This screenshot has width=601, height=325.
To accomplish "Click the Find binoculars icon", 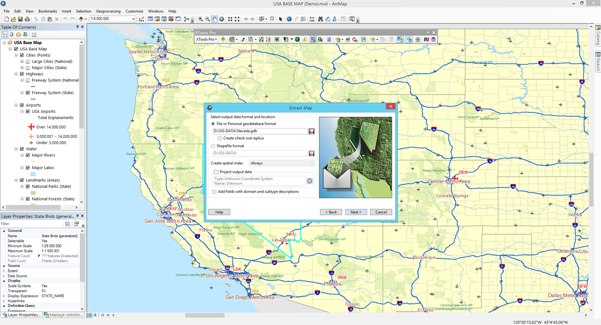I will (x=321, y=19).
